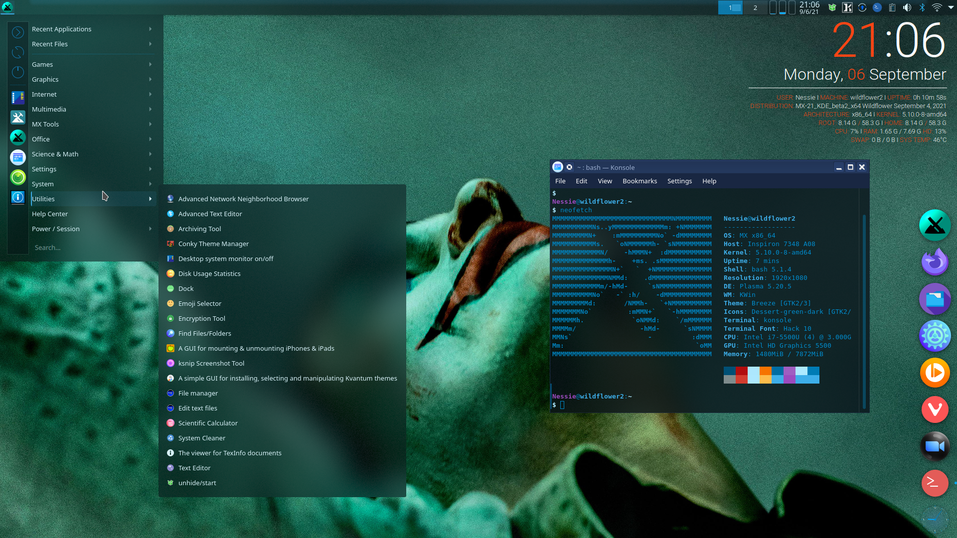This screenshot has width=957, height=538.
Task: Click the power icon in menu sidebar
Action: [x=18, y=72]
